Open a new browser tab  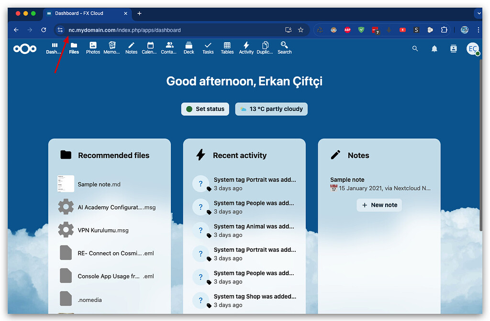click(139, 13)
